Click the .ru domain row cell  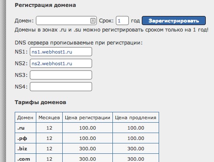click(x=26, y=128)
